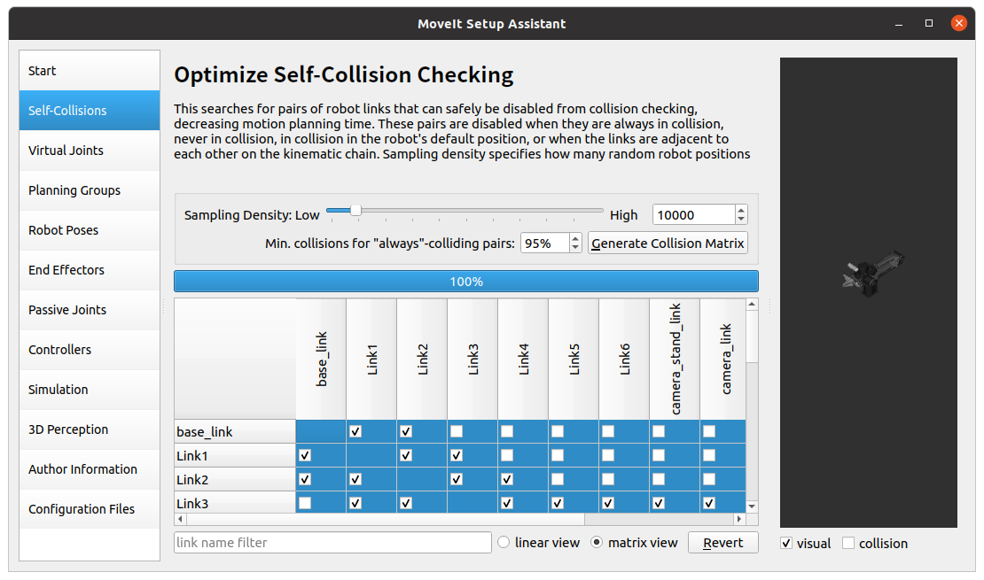
Task: Select the Link2 row header
Action: [235, 479]
